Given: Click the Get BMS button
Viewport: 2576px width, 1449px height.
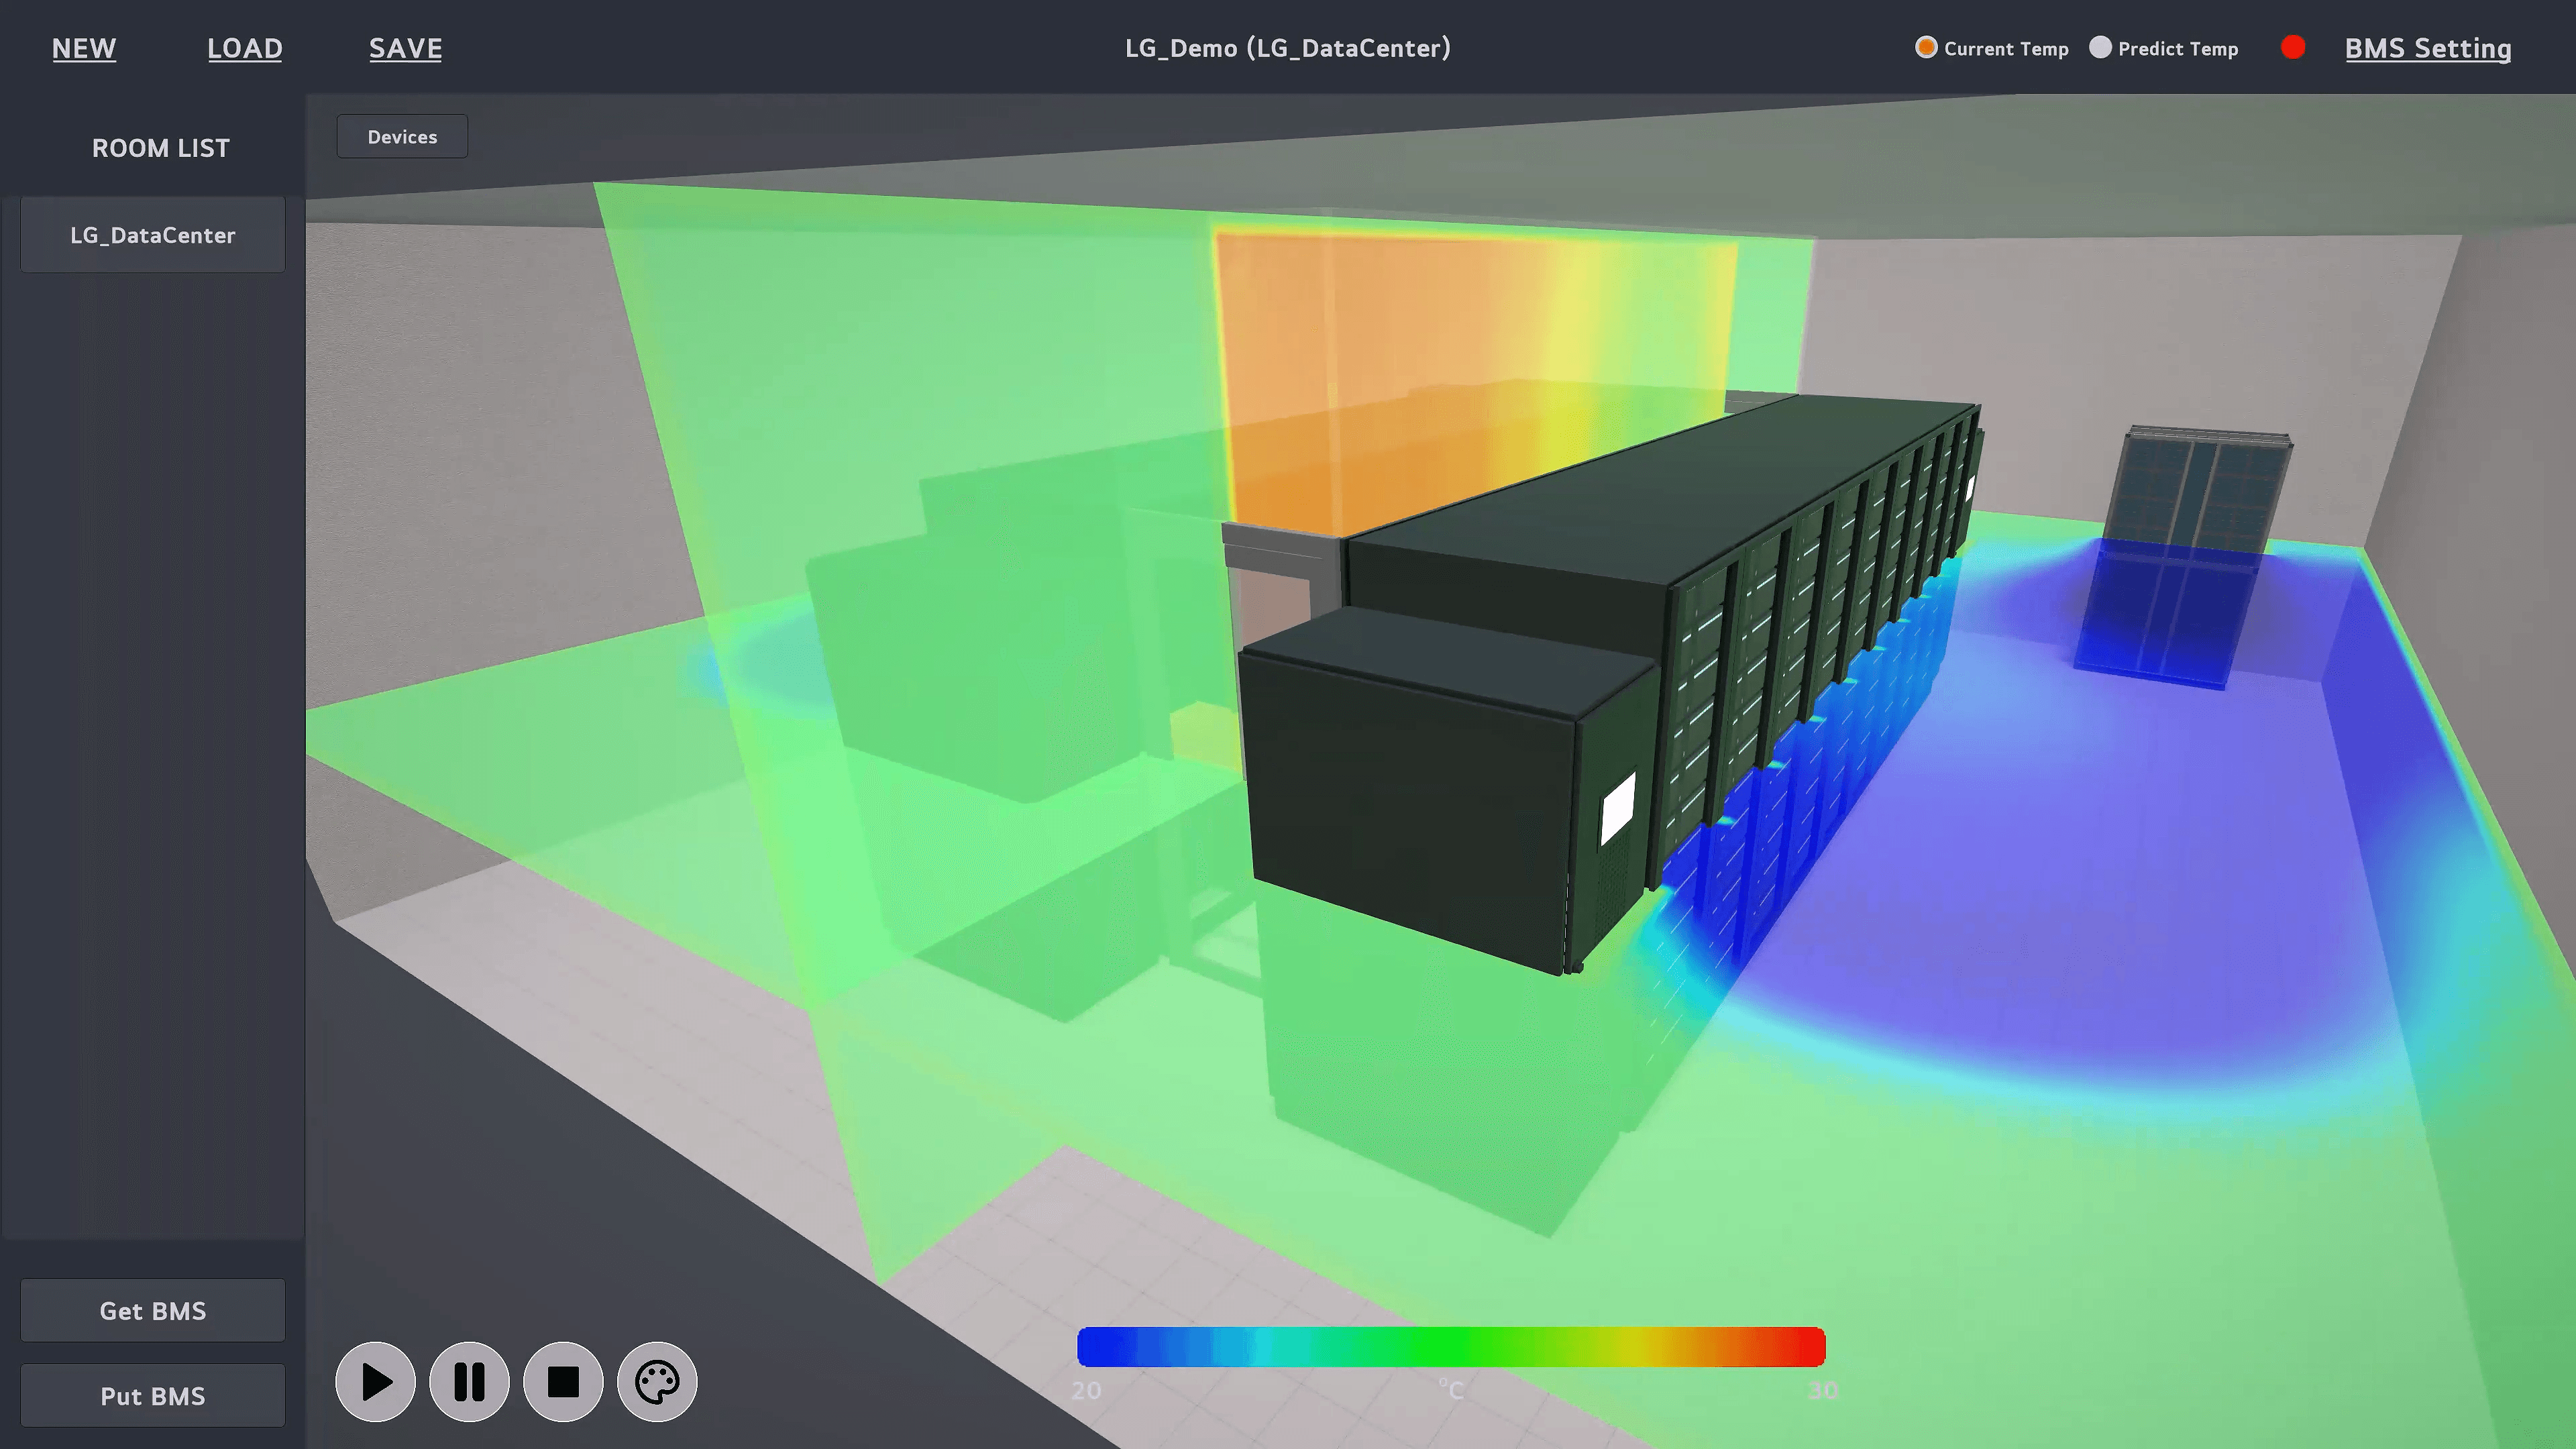Looking at the screenshot, I should 153,1311.
